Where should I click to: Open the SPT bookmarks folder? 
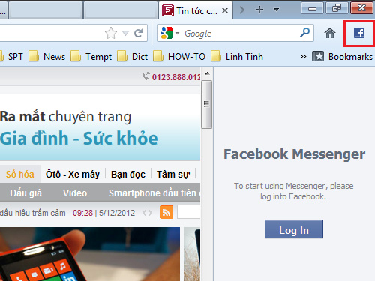click(x=11, y=57)
